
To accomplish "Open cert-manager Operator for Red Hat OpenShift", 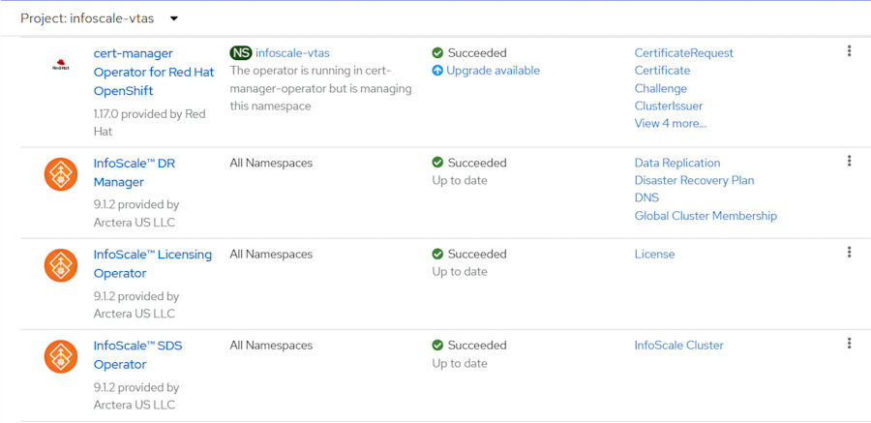I will (x=154, y=72).
